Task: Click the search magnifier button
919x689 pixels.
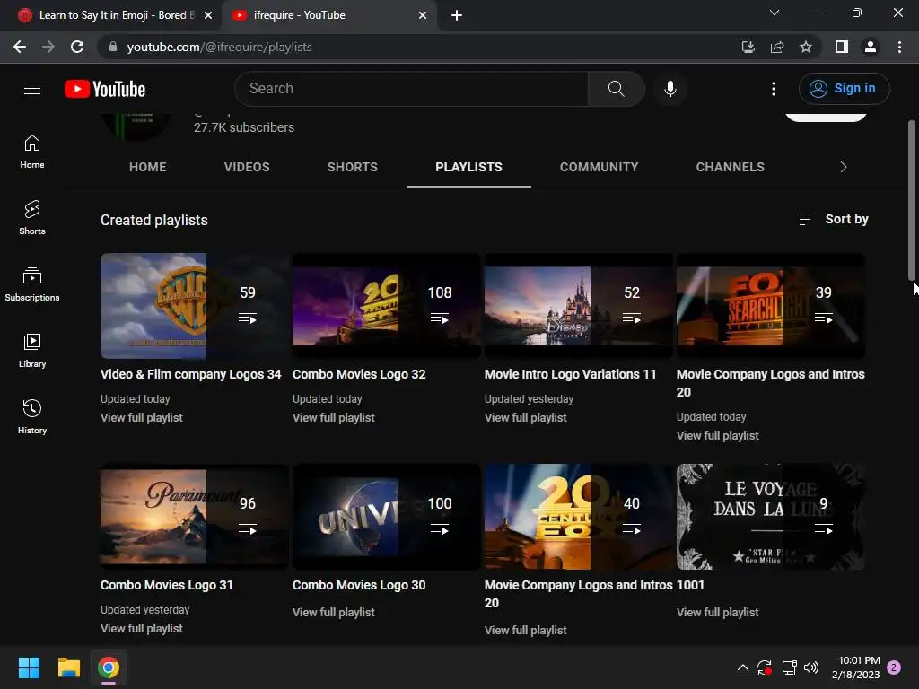Action: point(616,89)
